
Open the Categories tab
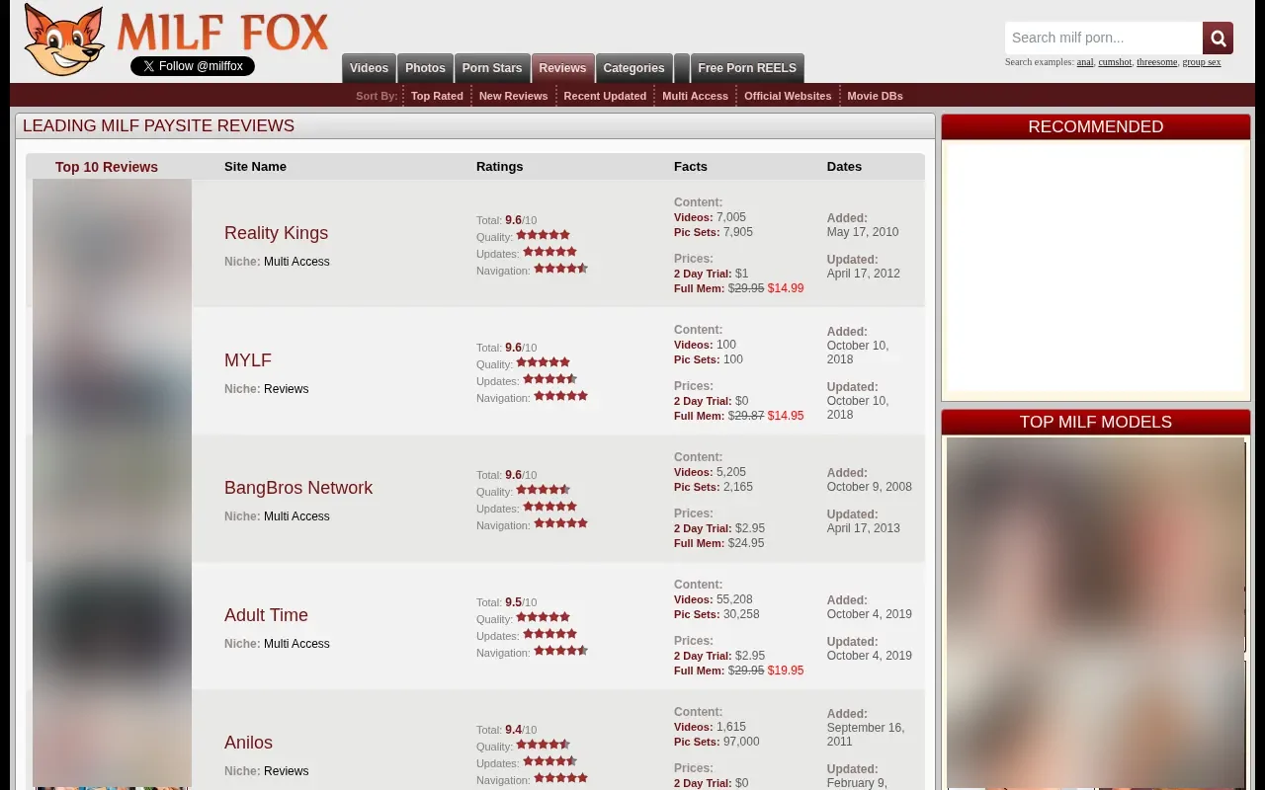[633, 68]
